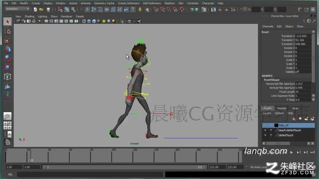
Task: Select the hide_ctl layer row
Action: 288,125
